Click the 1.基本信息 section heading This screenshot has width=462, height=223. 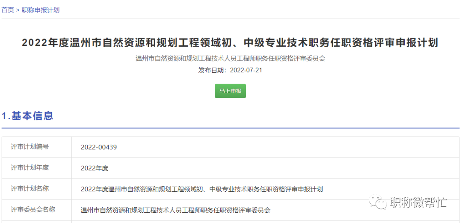click(x=27, y=116)
